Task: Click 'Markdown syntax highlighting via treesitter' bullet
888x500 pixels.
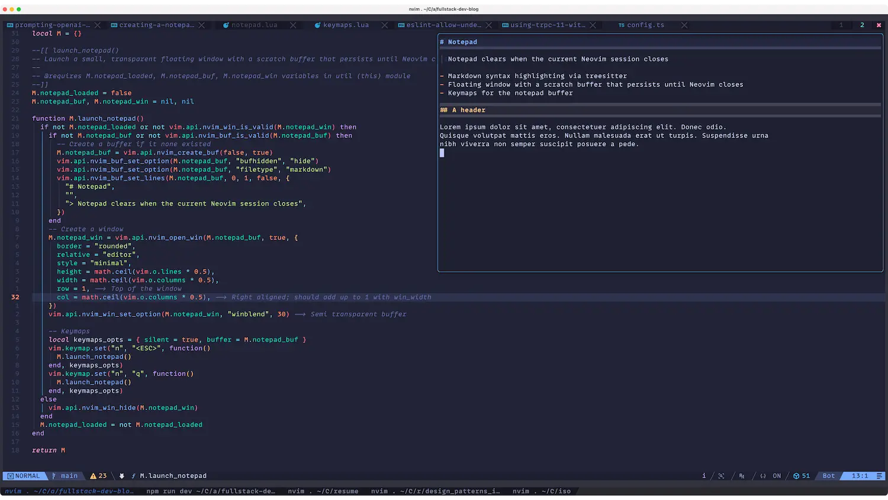Action: 538,76
